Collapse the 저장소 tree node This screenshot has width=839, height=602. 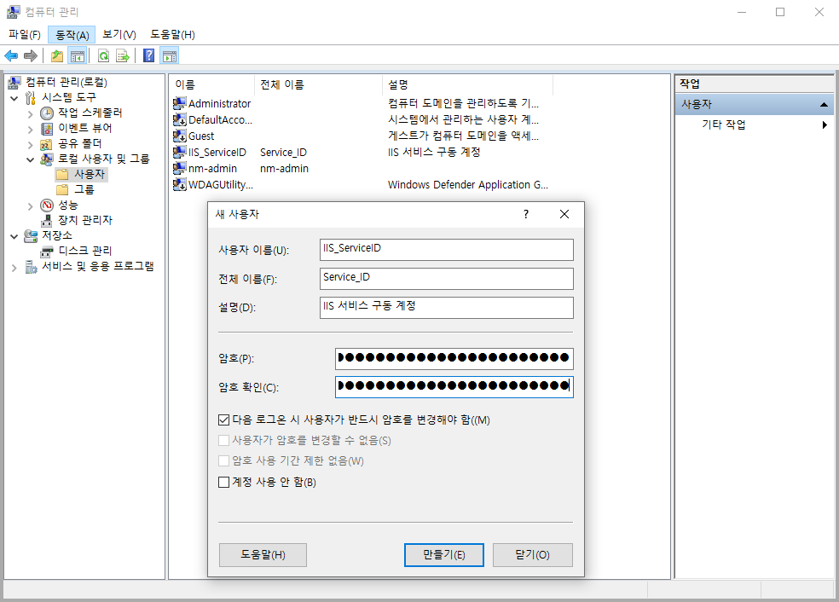click(x=14, y=236)
